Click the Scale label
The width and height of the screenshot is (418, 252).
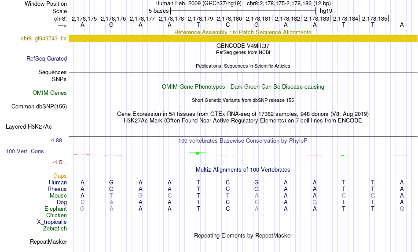click(x=59, y=11)
